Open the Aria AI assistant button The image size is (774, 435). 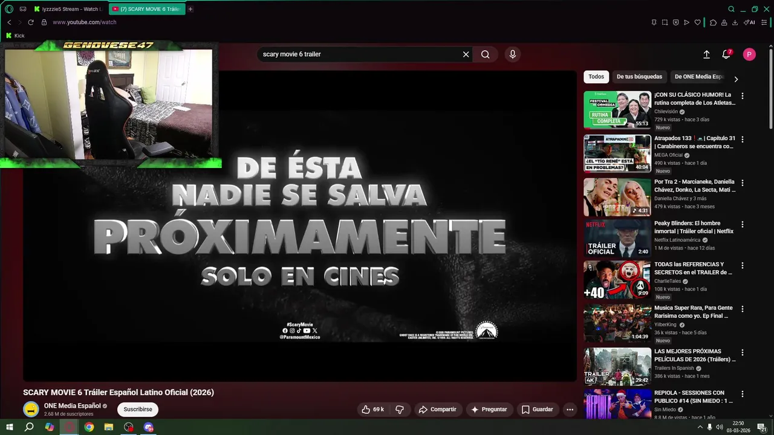click(749, 22)
